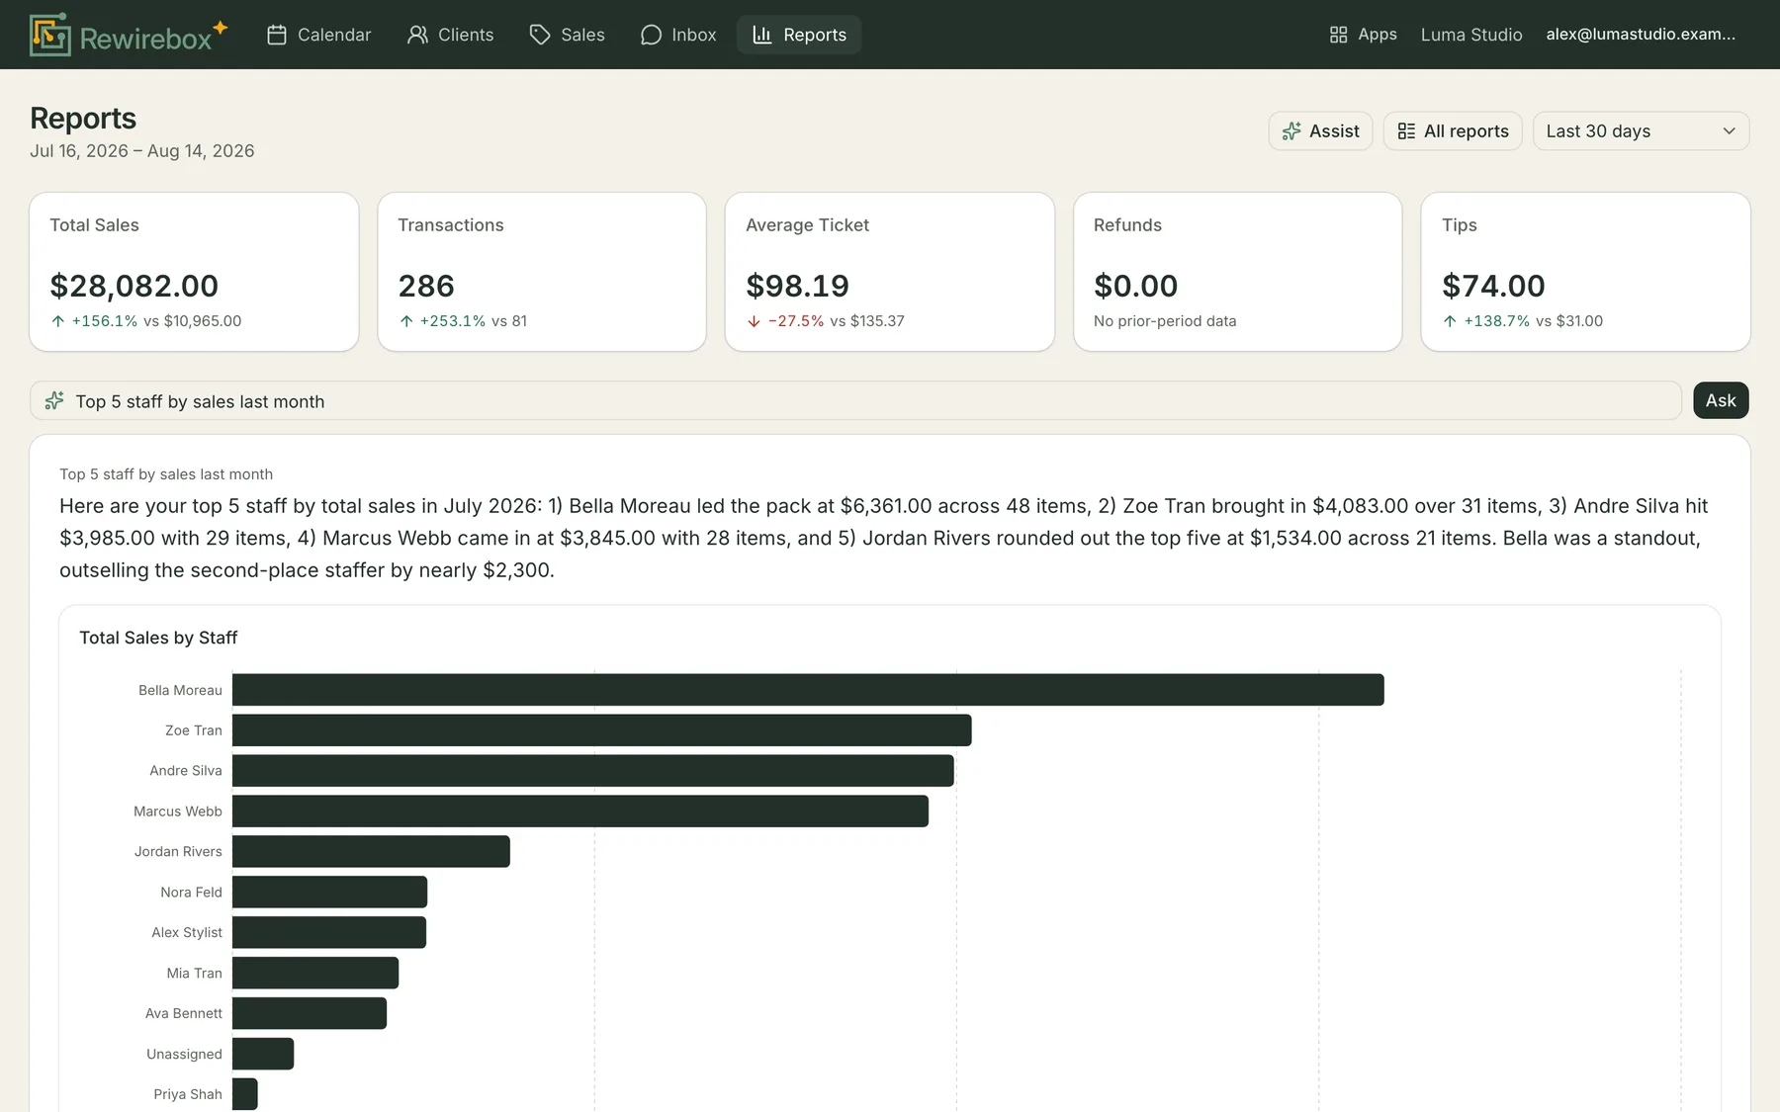Click the sparkle icon in the ask field
This screenshot has width=1780, height=1112.
coord(54,400)
